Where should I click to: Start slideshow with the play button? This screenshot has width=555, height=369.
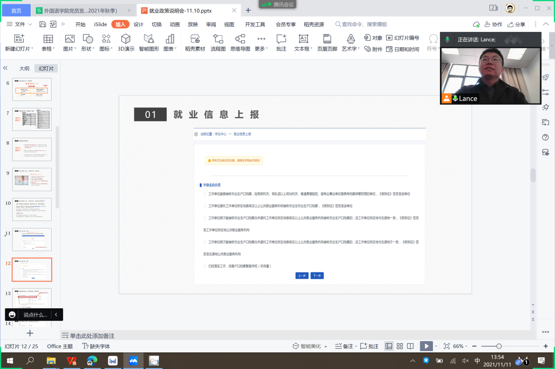click(426, 346)
